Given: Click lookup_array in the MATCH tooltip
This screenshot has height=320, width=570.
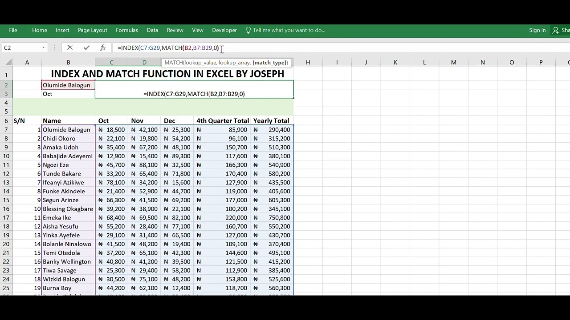Looking at the screenshot, I should [x=234, y=63].
